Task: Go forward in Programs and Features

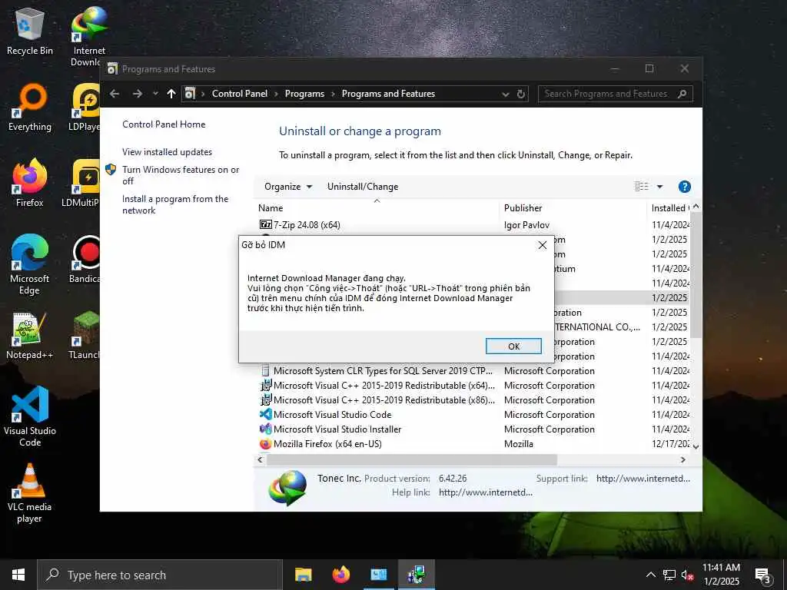Action: pyautogui.click(x=137, y=94)
